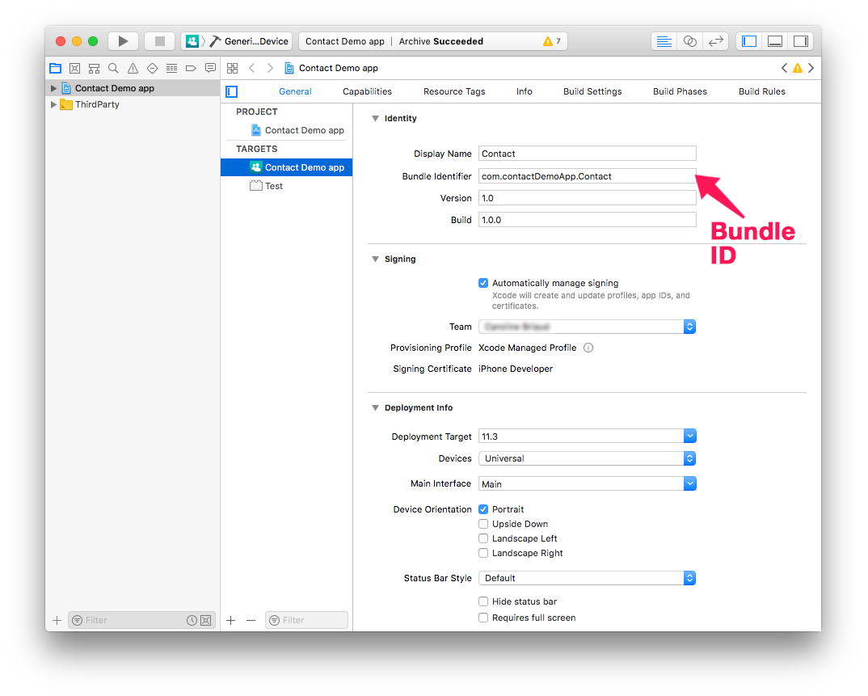Enable Landscape Right orientation

(483, 553)
